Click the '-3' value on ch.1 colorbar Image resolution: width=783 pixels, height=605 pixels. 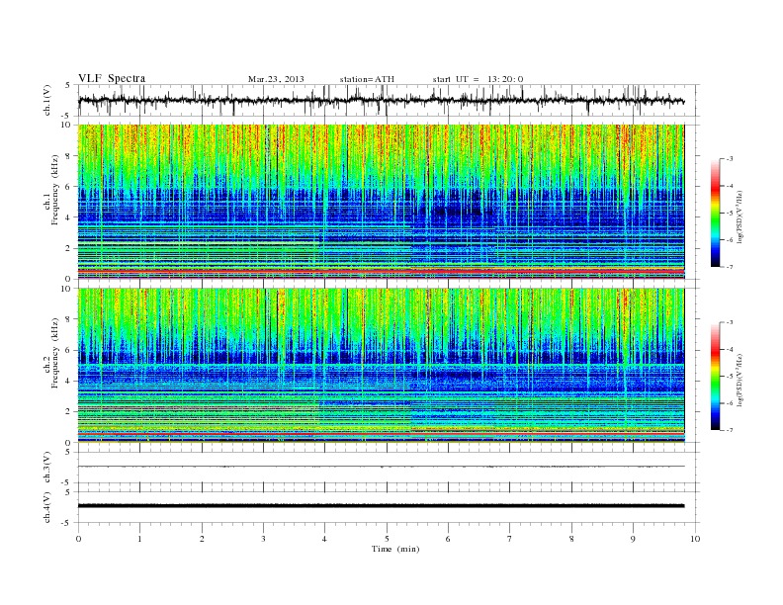coord(729,159)
